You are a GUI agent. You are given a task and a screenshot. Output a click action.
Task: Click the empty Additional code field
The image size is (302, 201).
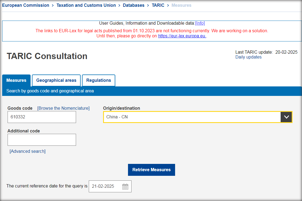click(x=42, y=140)
